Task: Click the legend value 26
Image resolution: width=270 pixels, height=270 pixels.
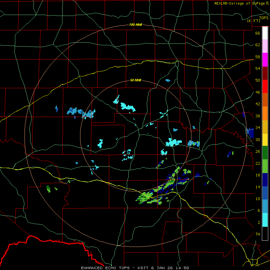Action: tap(258, 151)
